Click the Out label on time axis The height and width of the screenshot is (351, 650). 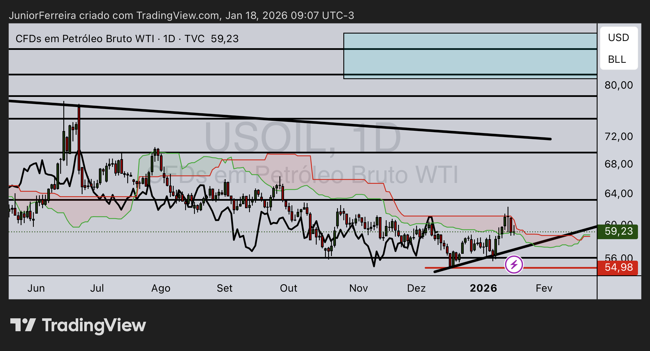pyautogui.click(x=288, y=288)
